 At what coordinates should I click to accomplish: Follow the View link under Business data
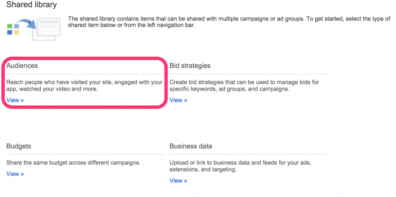click(x=178, y=180)
